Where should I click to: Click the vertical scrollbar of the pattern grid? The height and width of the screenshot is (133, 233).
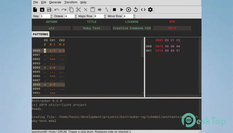143,65
